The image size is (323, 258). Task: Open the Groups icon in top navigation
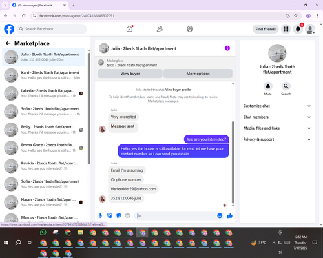[190, 29]
